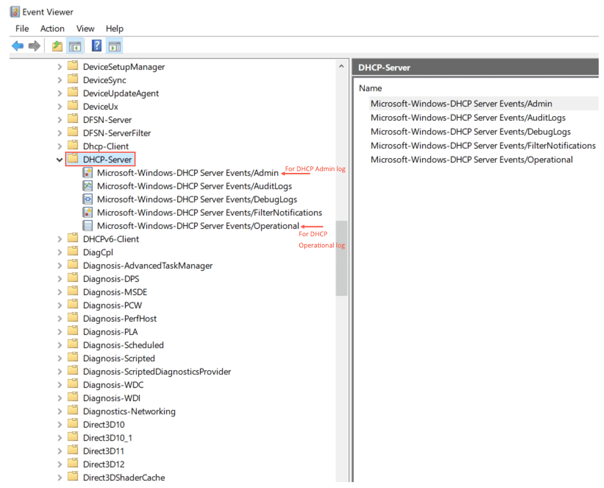Click the Forward arrow toolbar icon
This screenshot has height=488, width=604.
pos(34,46)
